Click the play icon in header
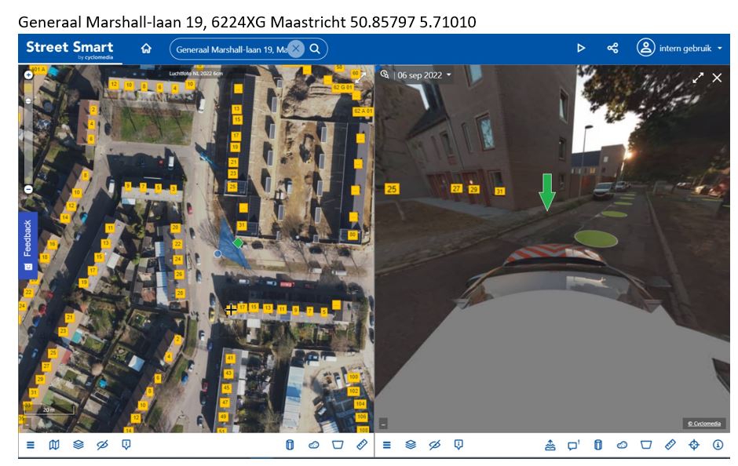 point(581,49)
